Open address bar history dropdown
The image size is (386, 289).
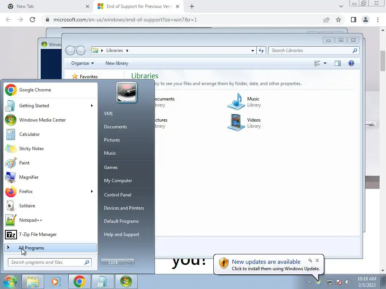[x=253, y=51]
